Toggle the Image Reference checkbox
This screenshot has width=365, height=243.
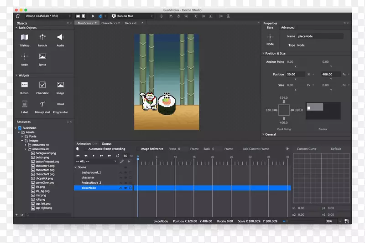138,149
